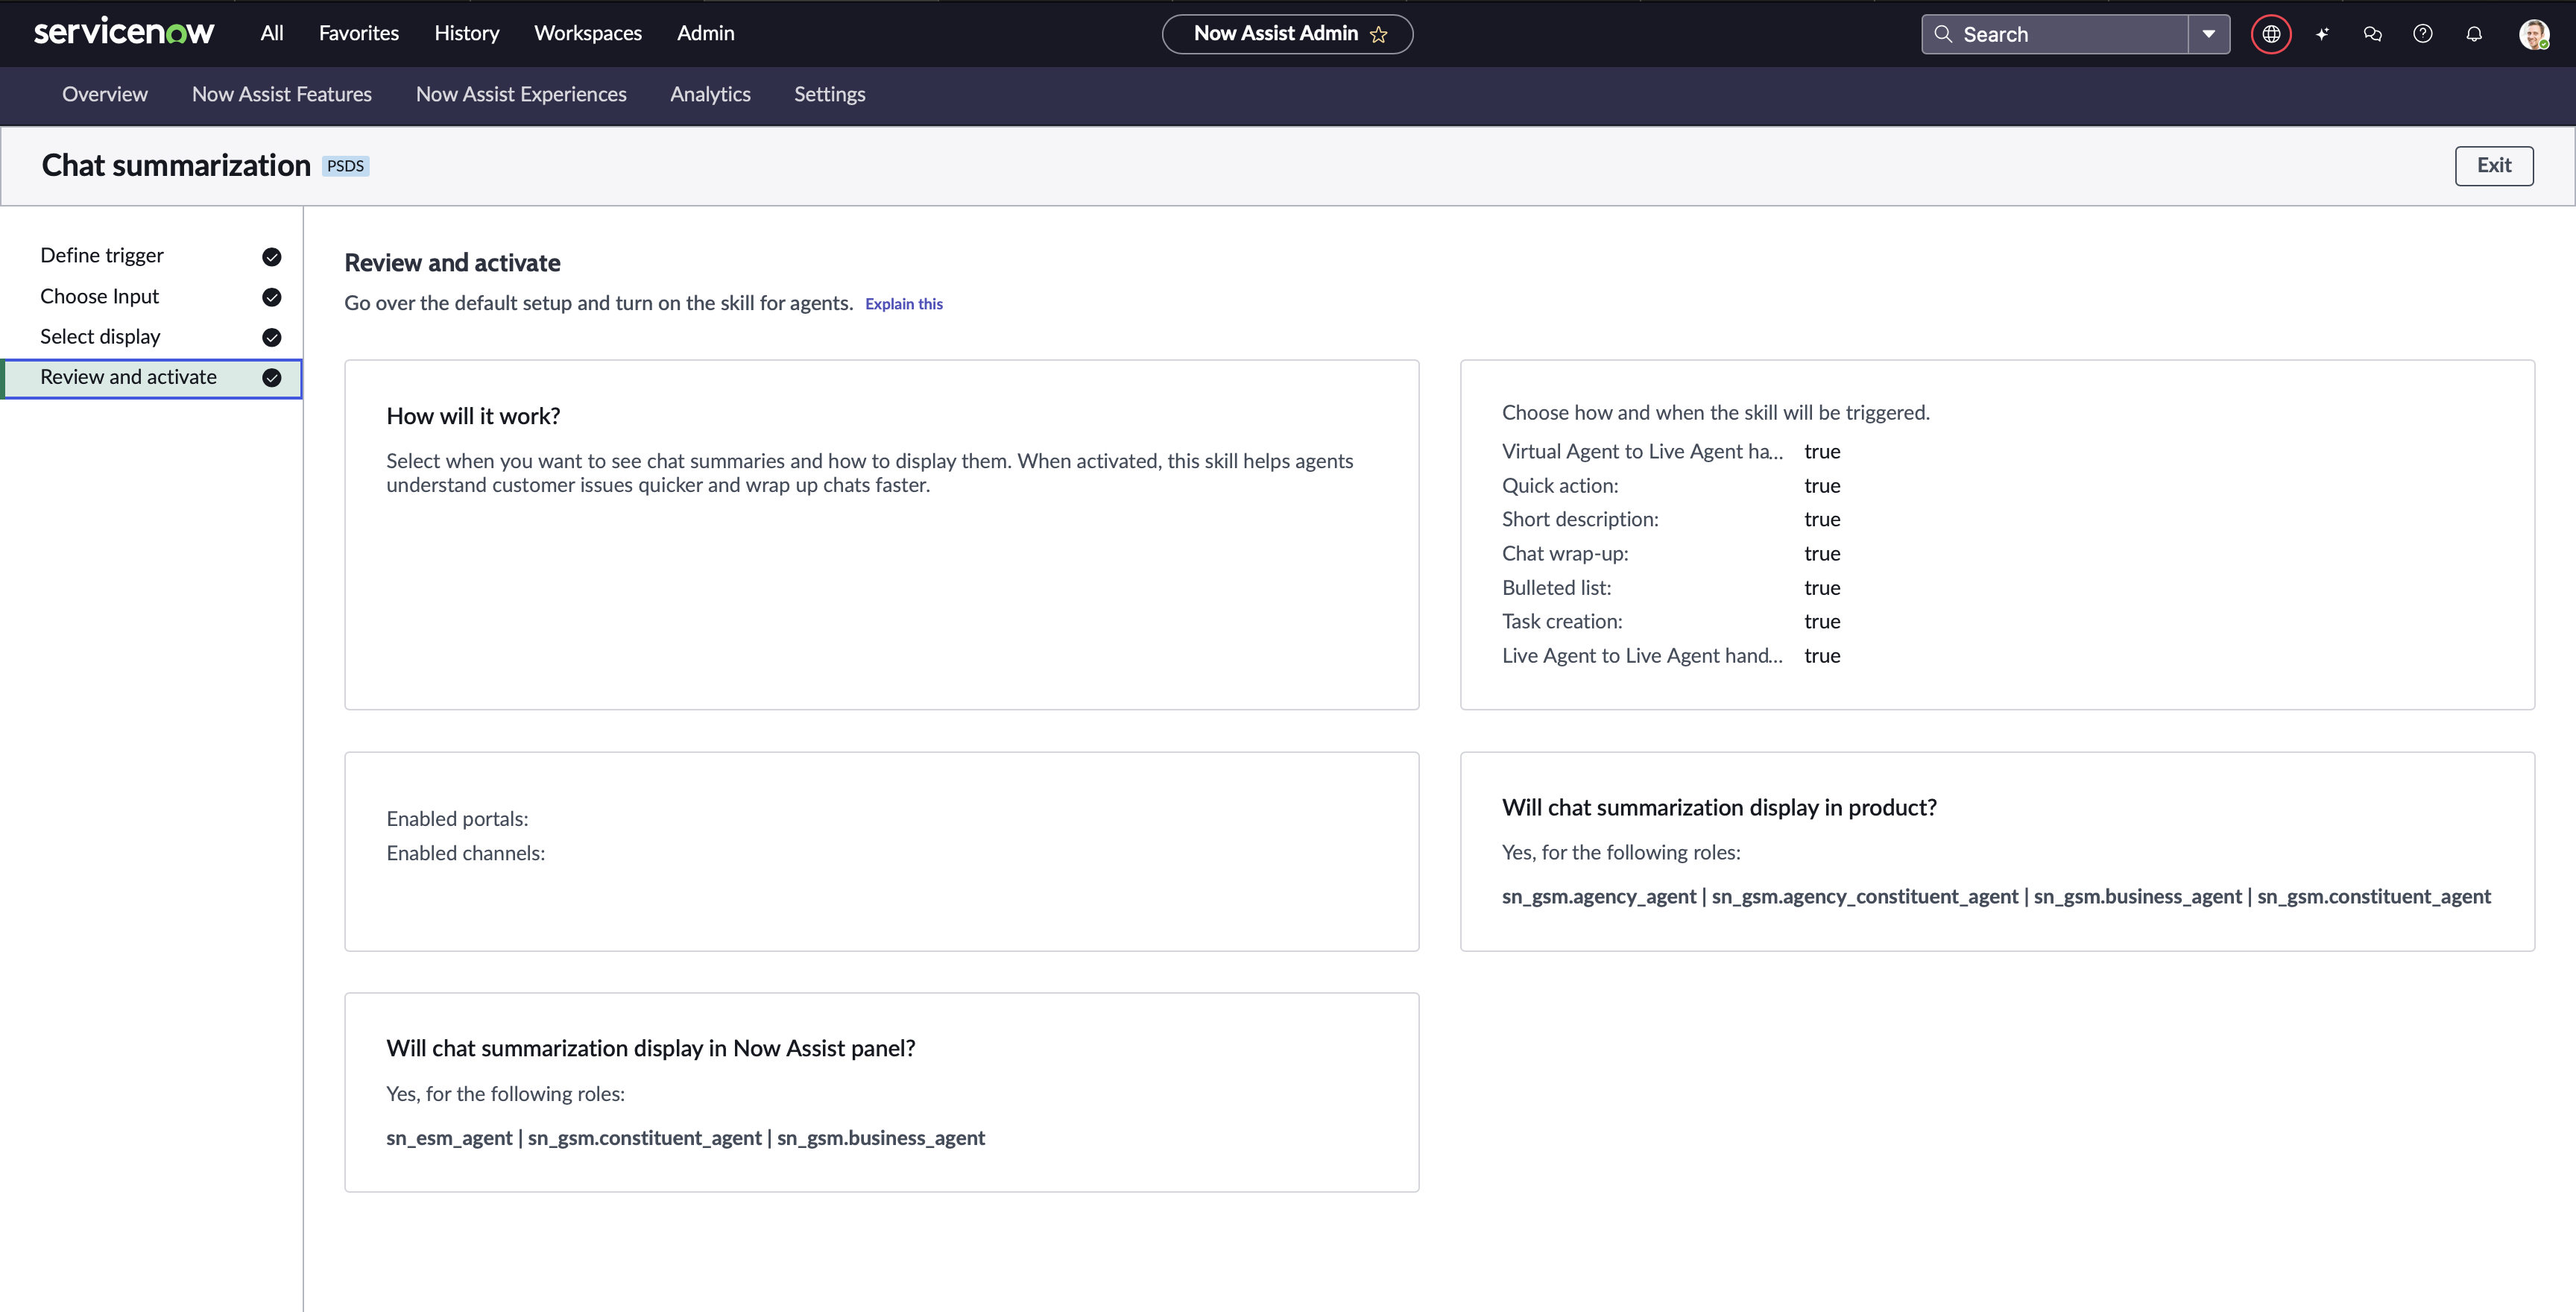2576x1312 pixels.
Task: Click Will chat summarization display in product? heading
Action: 1719,807
